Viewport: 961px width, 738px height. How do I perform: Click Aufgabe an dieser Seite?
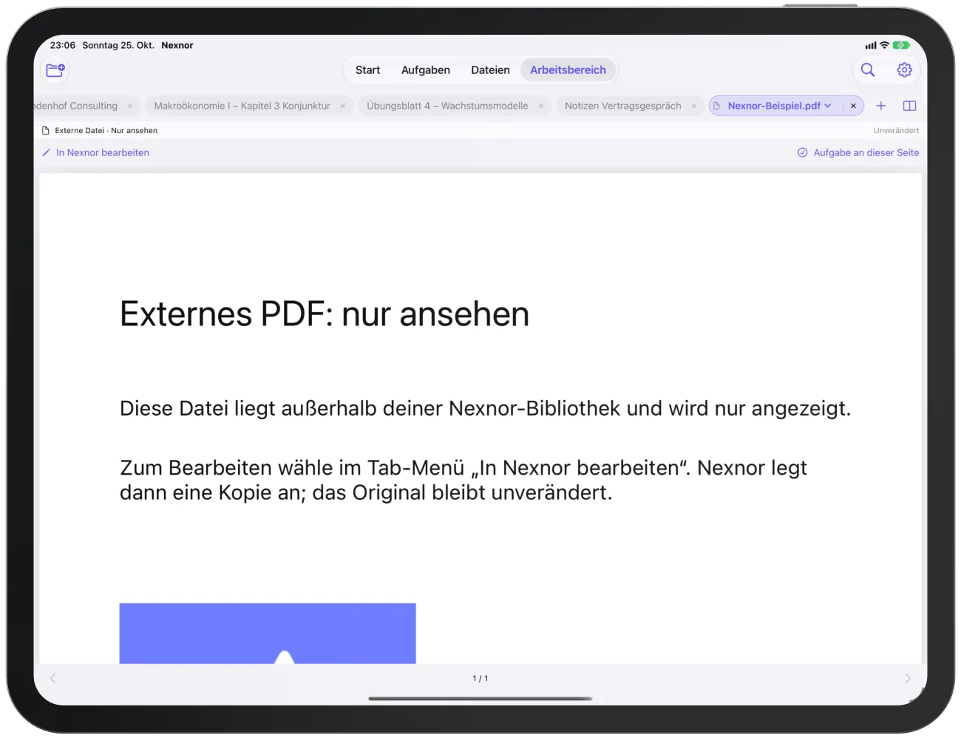[x=858, y=152]
